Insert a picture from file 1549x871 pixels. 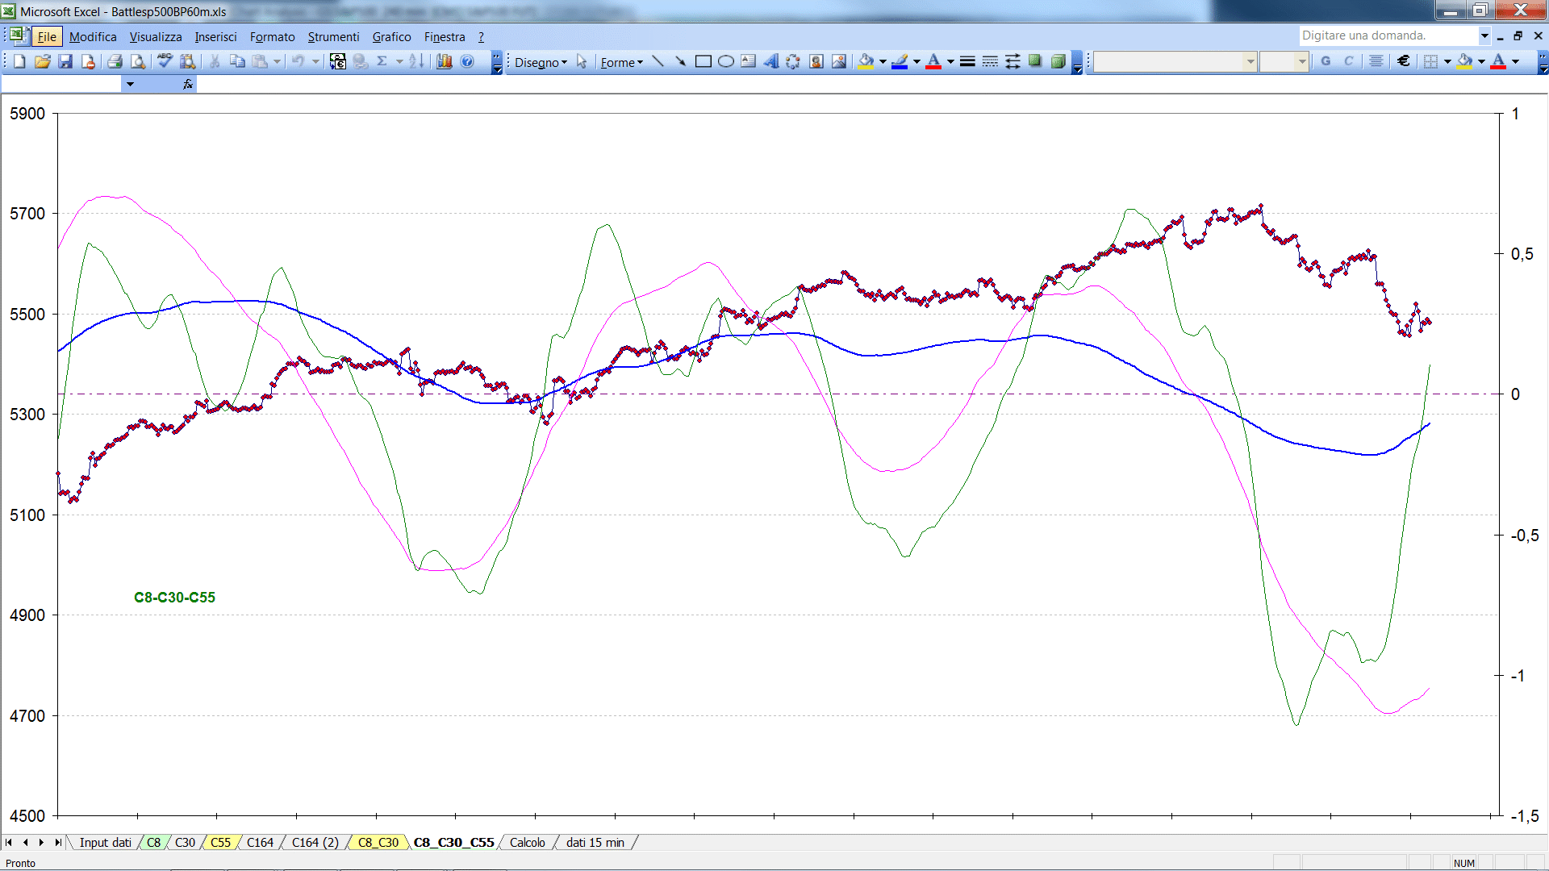(x=839, y=61)
